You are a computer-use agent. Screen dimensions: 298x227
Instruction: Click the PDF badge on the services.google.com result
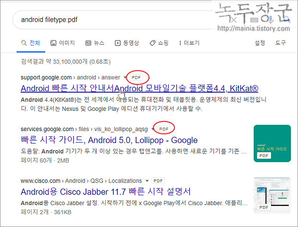(x=164, y=129)
